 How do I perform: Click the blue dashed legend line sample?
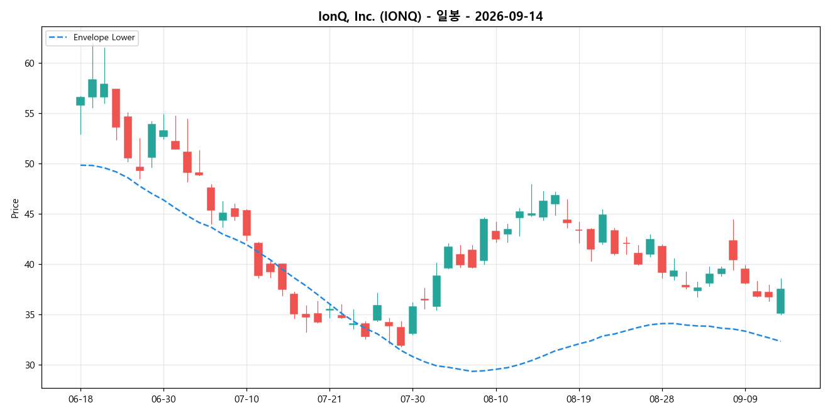(59, 38)
